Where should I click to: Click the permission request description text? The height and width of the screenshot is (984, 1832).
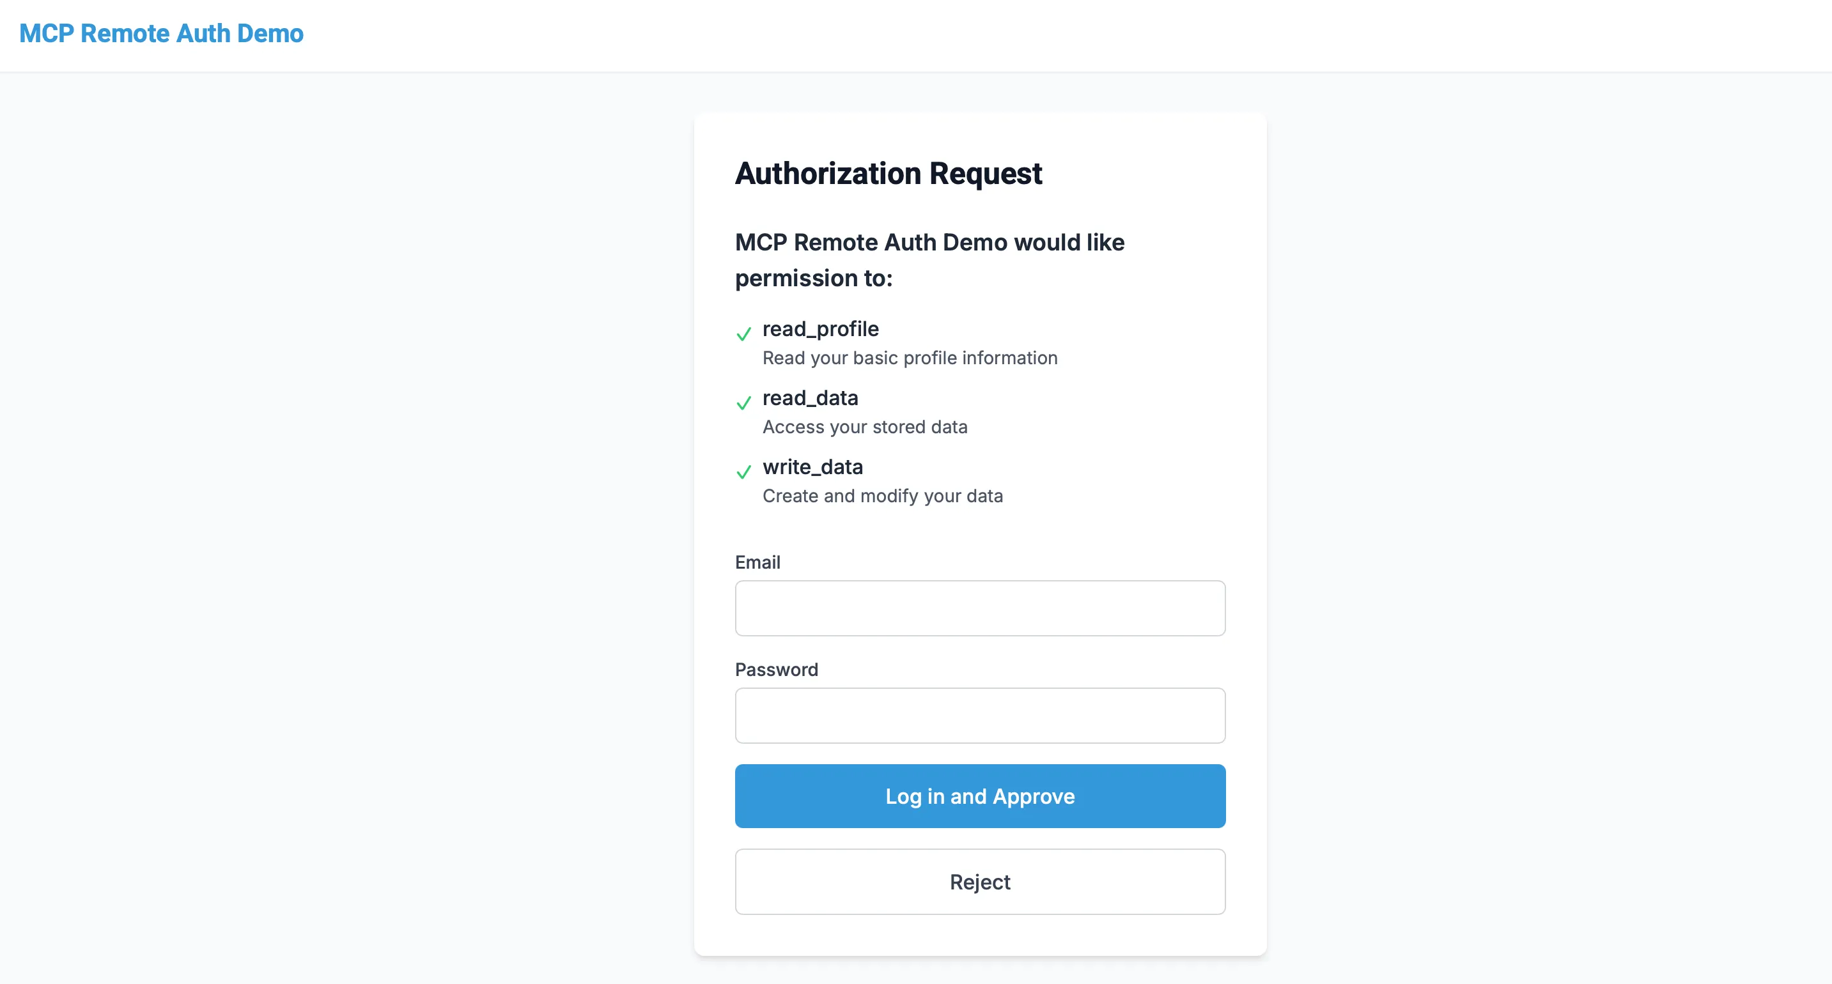coord(929,259)
